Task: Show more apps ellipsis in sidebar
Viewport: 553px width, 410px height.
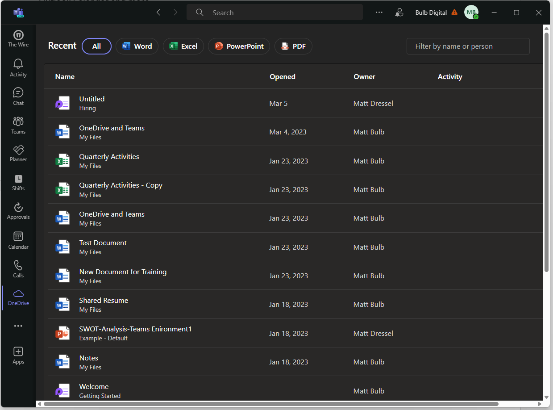Action: pyautogui.click(x=18, y=326)
